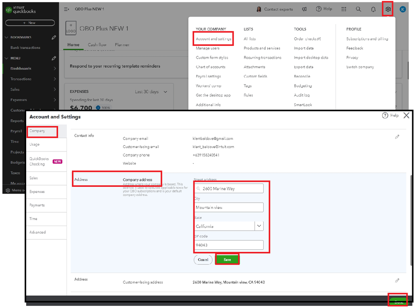Image resolution: width=415 pixels, height=308 pixels.
Task: Open Account and settings
Action: [213, 39]
